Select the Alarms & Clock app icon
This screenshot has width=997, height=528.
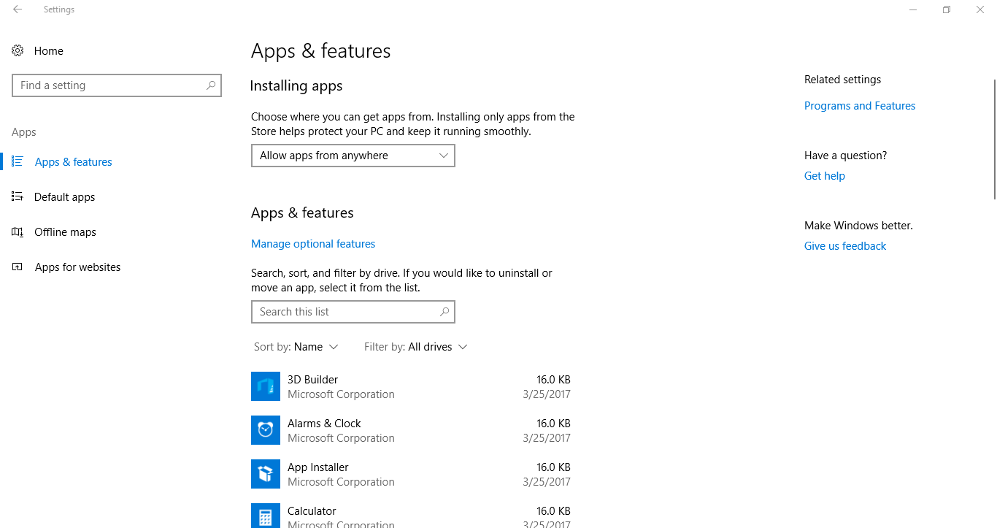(x=266, y=430)
